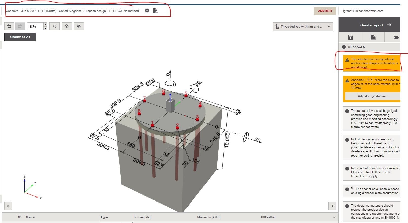
Task: Duplicate the design using the copy icon
Action: click(373, 38)
